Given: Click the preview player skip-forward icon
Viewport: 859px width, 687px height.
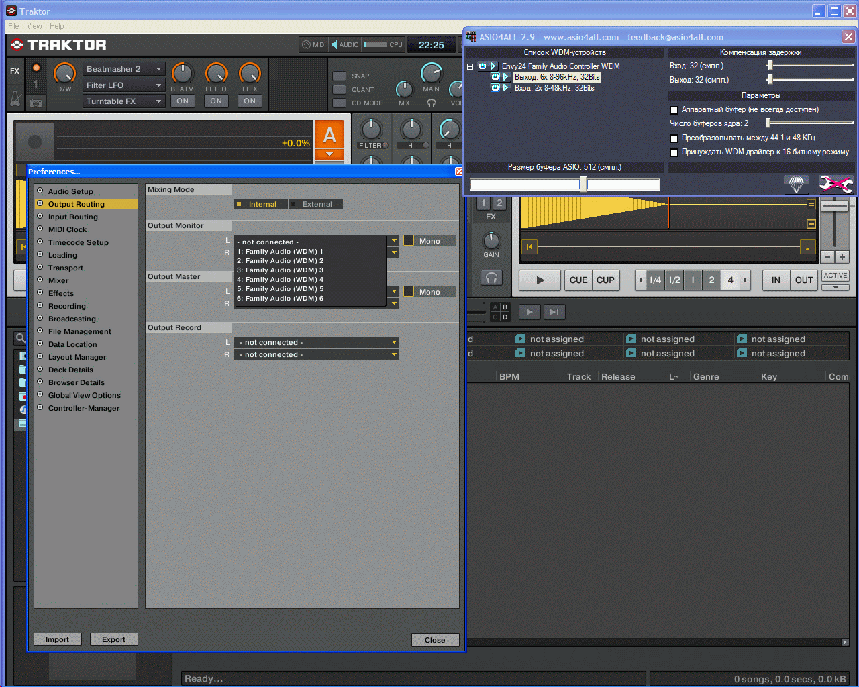Looking at the screenshot, I should point(554,311).
